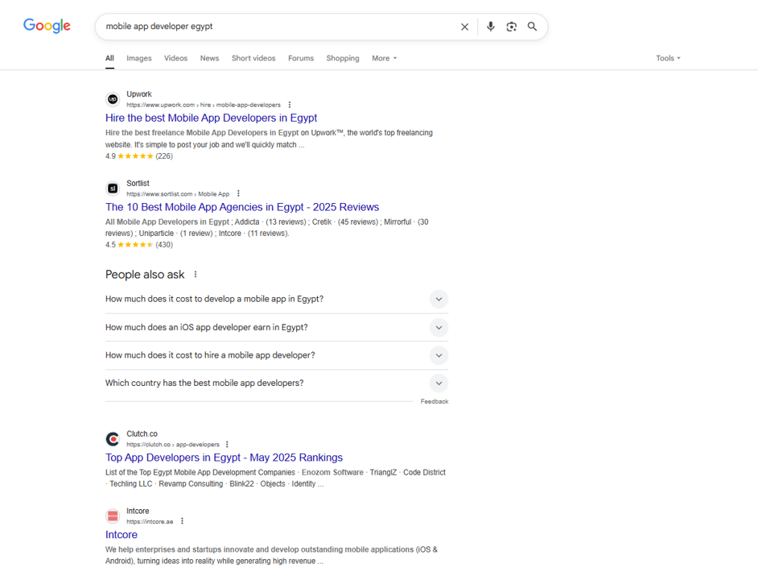Open the Google logo homepage
This screenshot has height=580, width=758.
(47, 26)
